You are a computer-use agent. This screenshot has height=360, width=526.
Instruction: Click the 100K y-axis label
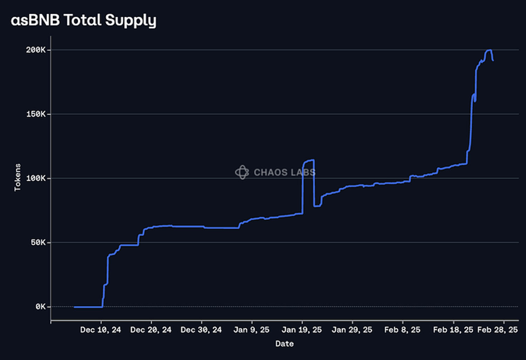click(x=36, y=178)
